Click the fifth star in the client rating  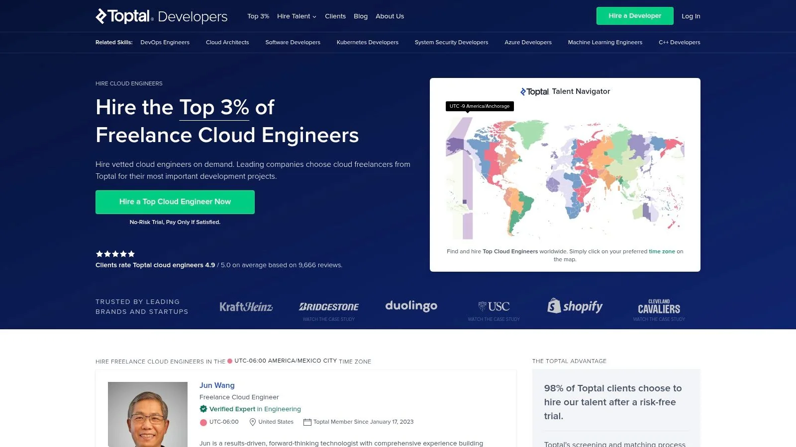pos(131,254)
